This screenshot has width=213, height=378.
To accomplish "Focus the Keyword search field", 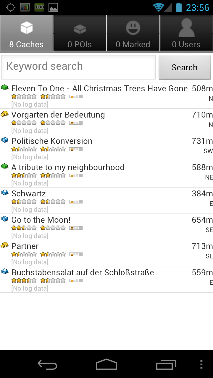I will tap(78, 67).
